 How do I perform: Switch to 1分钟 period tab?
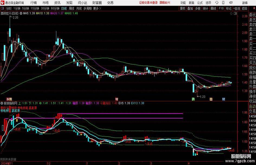pos(17,8)
